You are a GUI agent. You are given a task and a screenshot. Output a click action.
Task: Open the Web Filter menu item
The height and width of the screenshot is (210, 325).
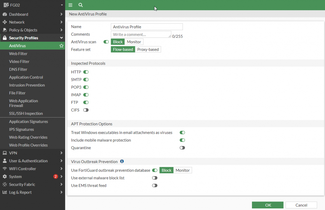pos(18,54)
